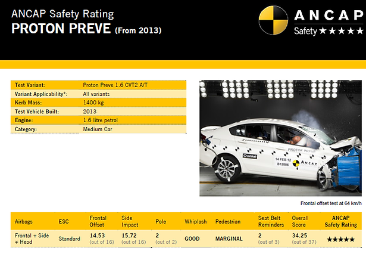Click the 'Standard' ESC cell
The height and width of the screenshot is (254, 366).
pyautogui.click(x=69, y=238)
